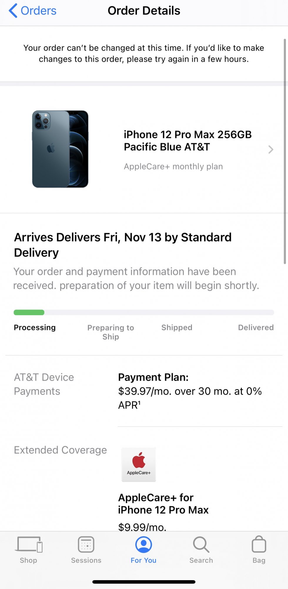Tap the Processing status label

pyautogui.click(x=35, y=327)
